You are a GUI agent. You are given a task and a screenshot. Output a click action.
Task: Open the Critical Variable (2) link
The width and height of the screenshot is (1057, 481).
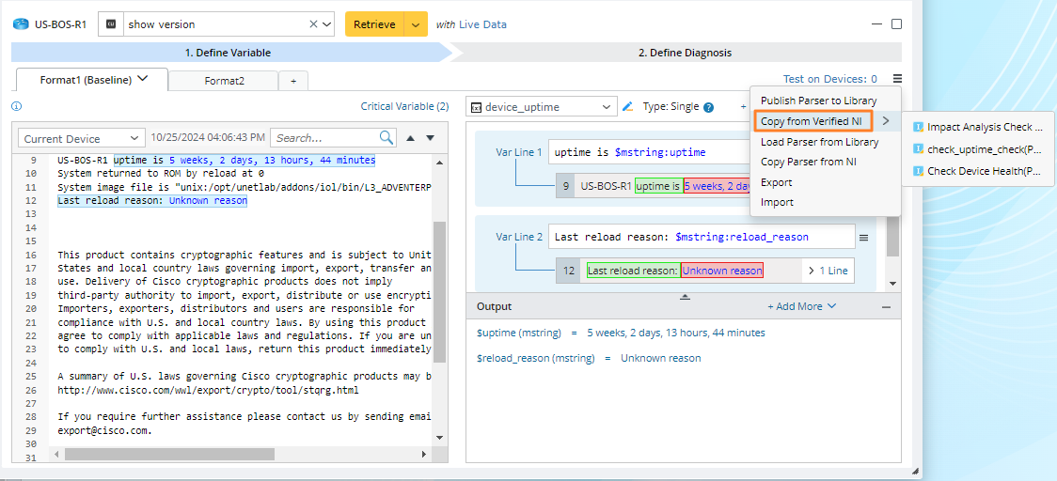[x=404, y=107]
